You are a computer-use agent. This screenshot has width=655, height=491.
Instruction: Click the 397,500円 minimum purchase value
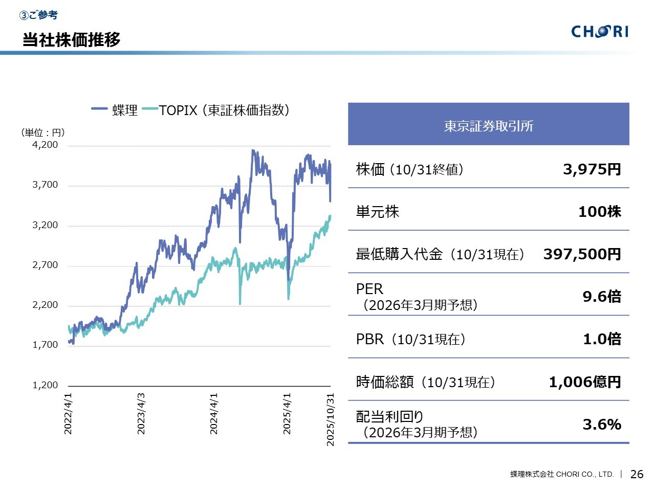(582, 254)
